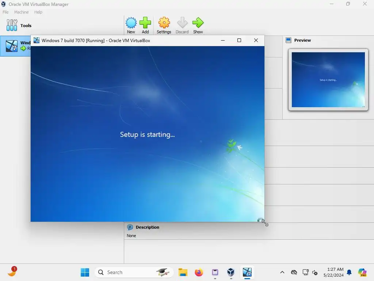Maximize the Windows 7 VM window

click(239, 40)
